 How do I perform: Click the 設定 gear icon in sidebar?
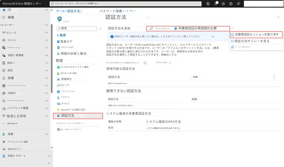(x=3, y=70)
